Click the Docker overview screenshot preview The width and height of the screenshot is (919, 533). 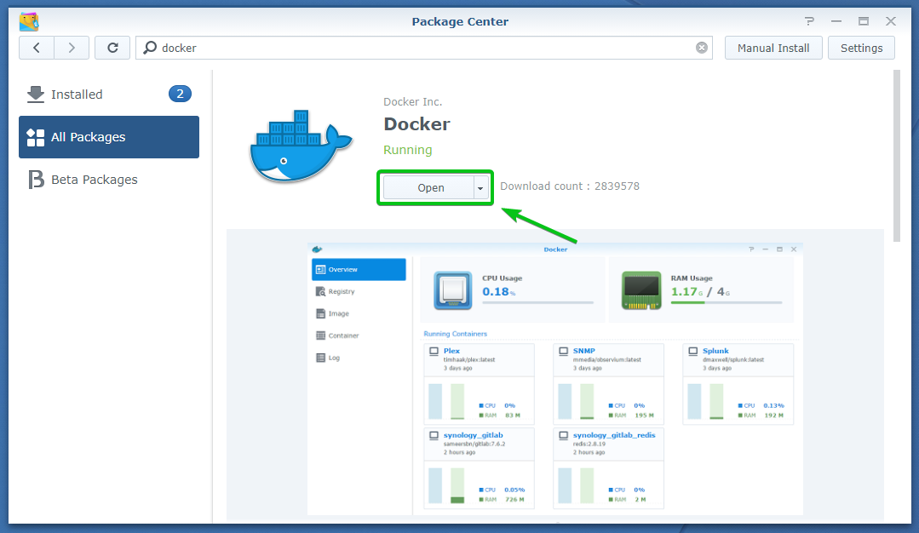coord(555,379)
